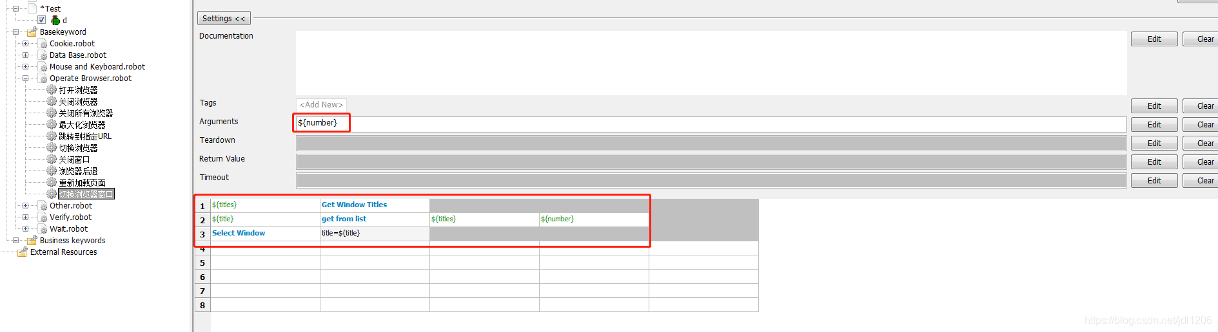This screenshot has width=1218, height=332.
Task: Click the gear icon of 关闭所有浏览器 keyword
Action: click(x=52, y=113)
